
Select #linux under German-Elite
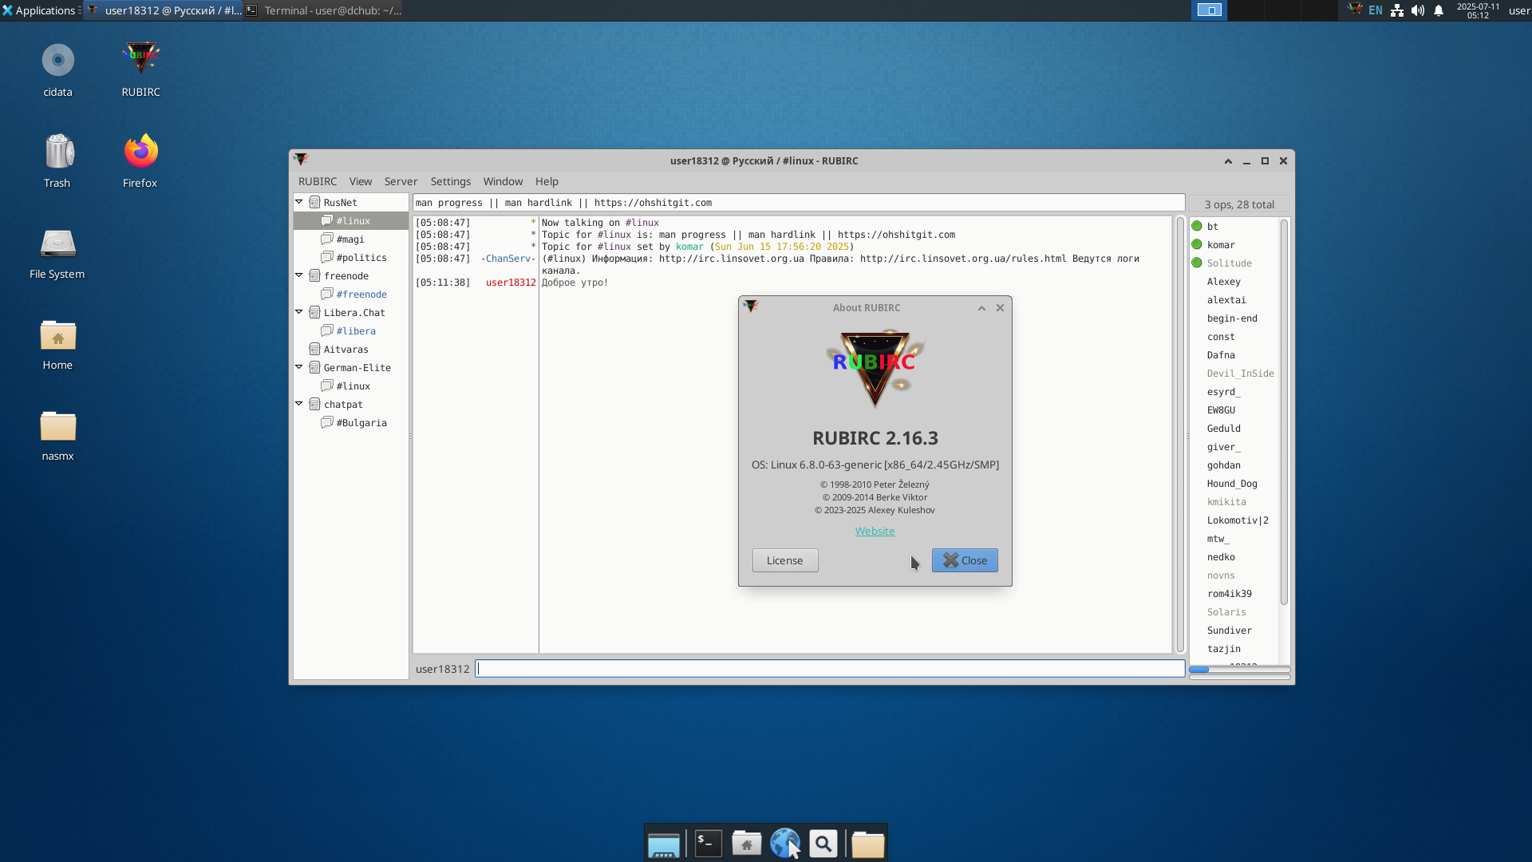tap(353, 386)
